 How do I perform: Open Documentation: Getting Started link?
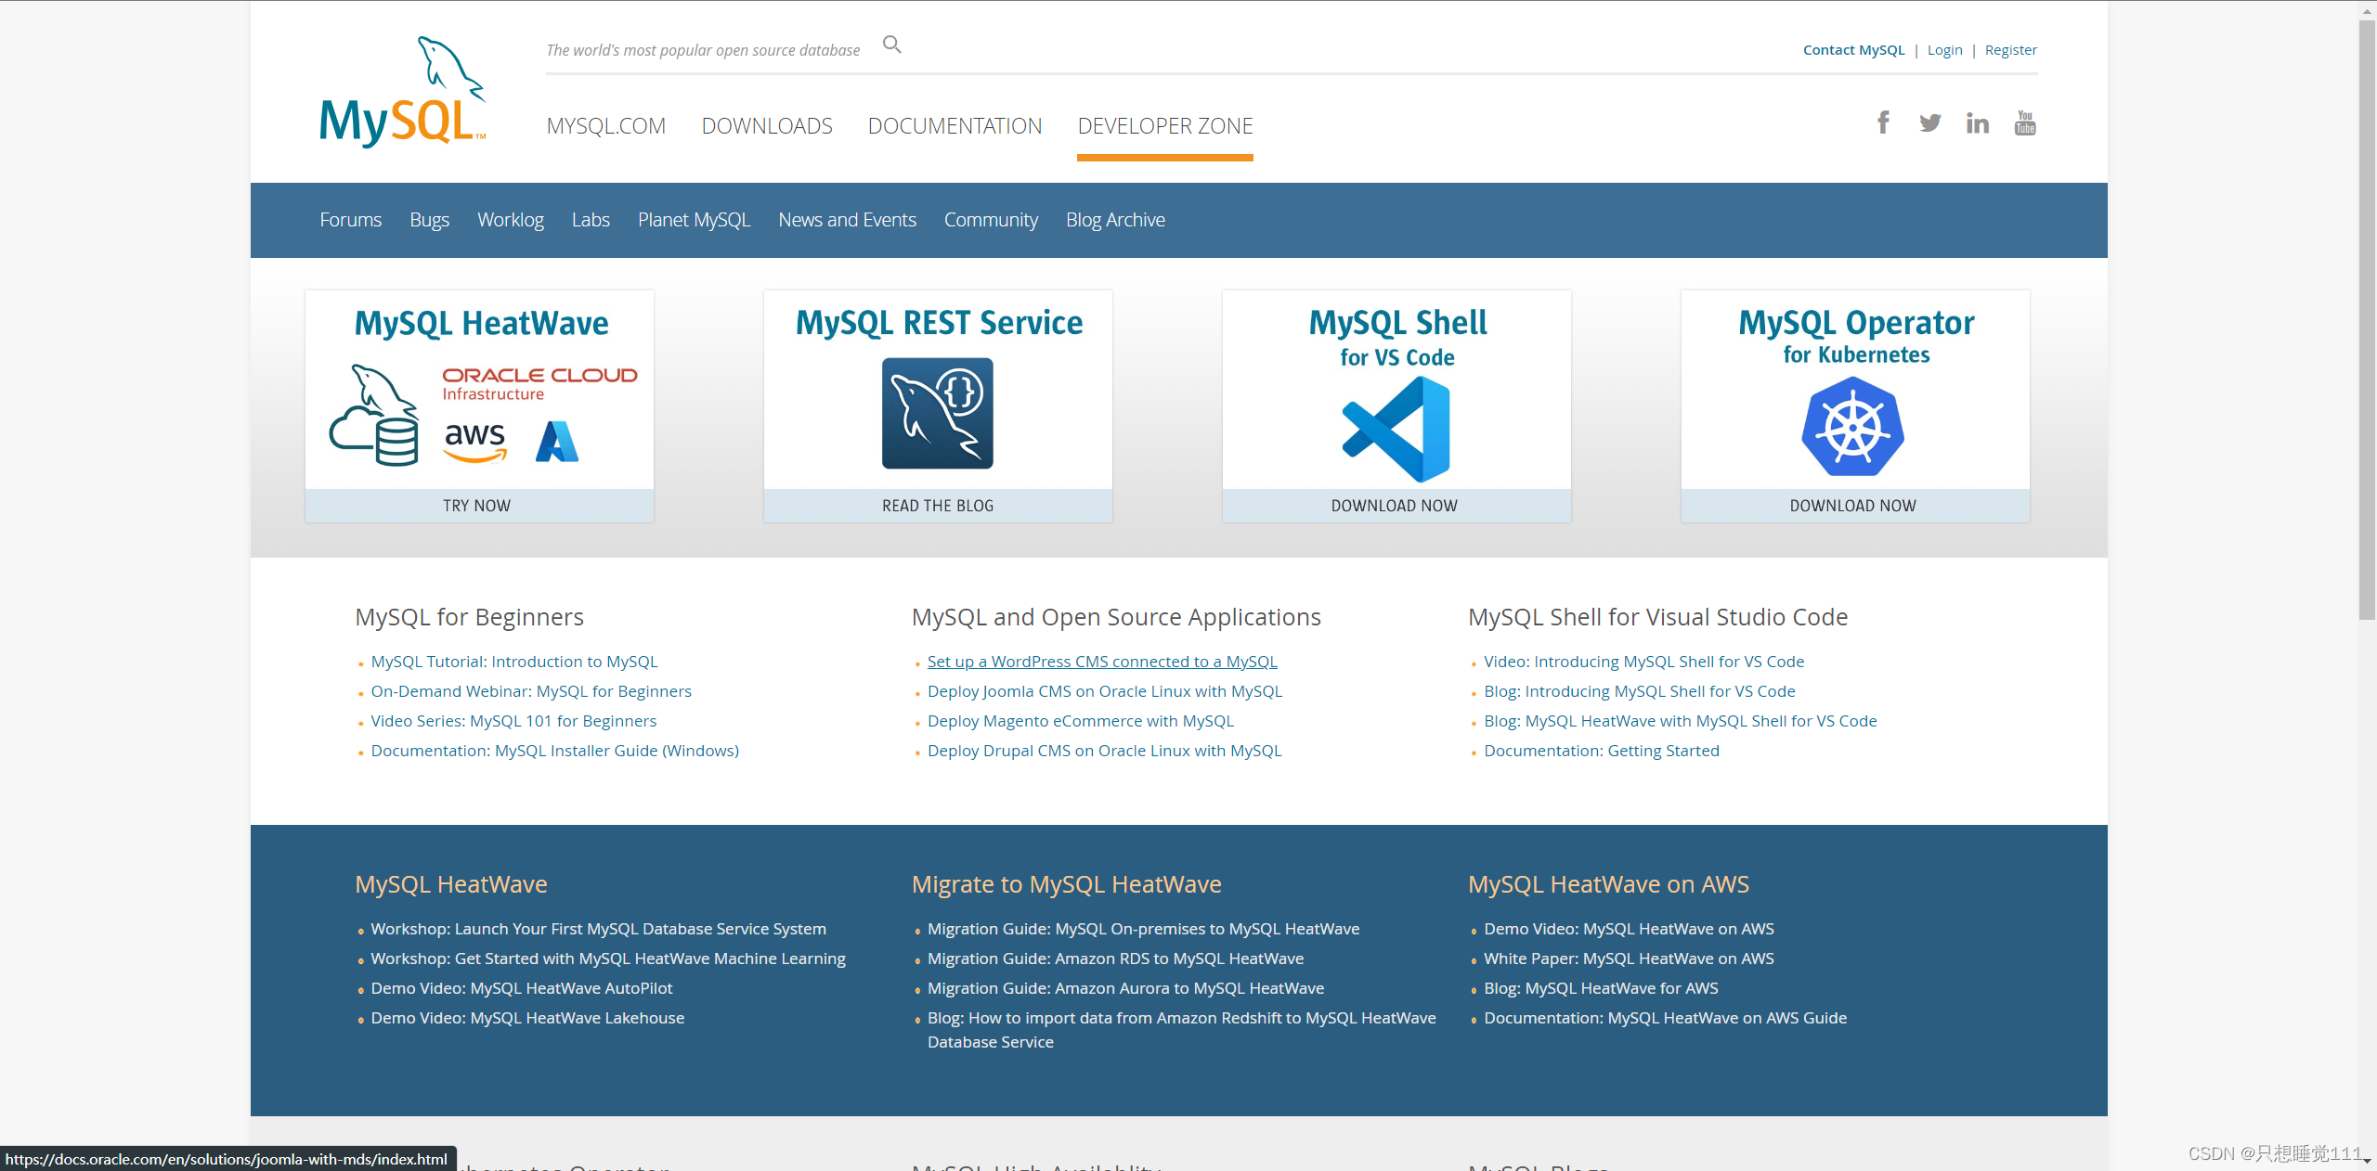pos(1602,751)
